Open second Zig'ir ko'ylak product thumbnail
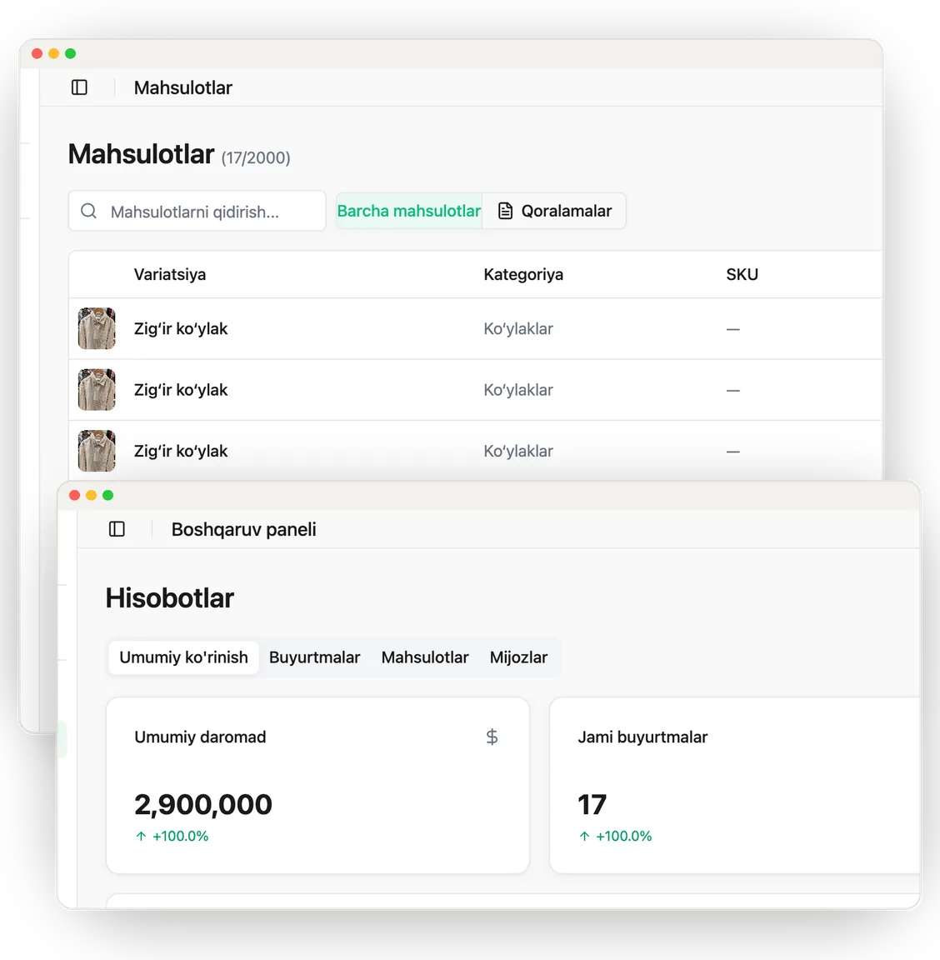The height and width of the screenshot is (960, 940). tap(97, 390)
